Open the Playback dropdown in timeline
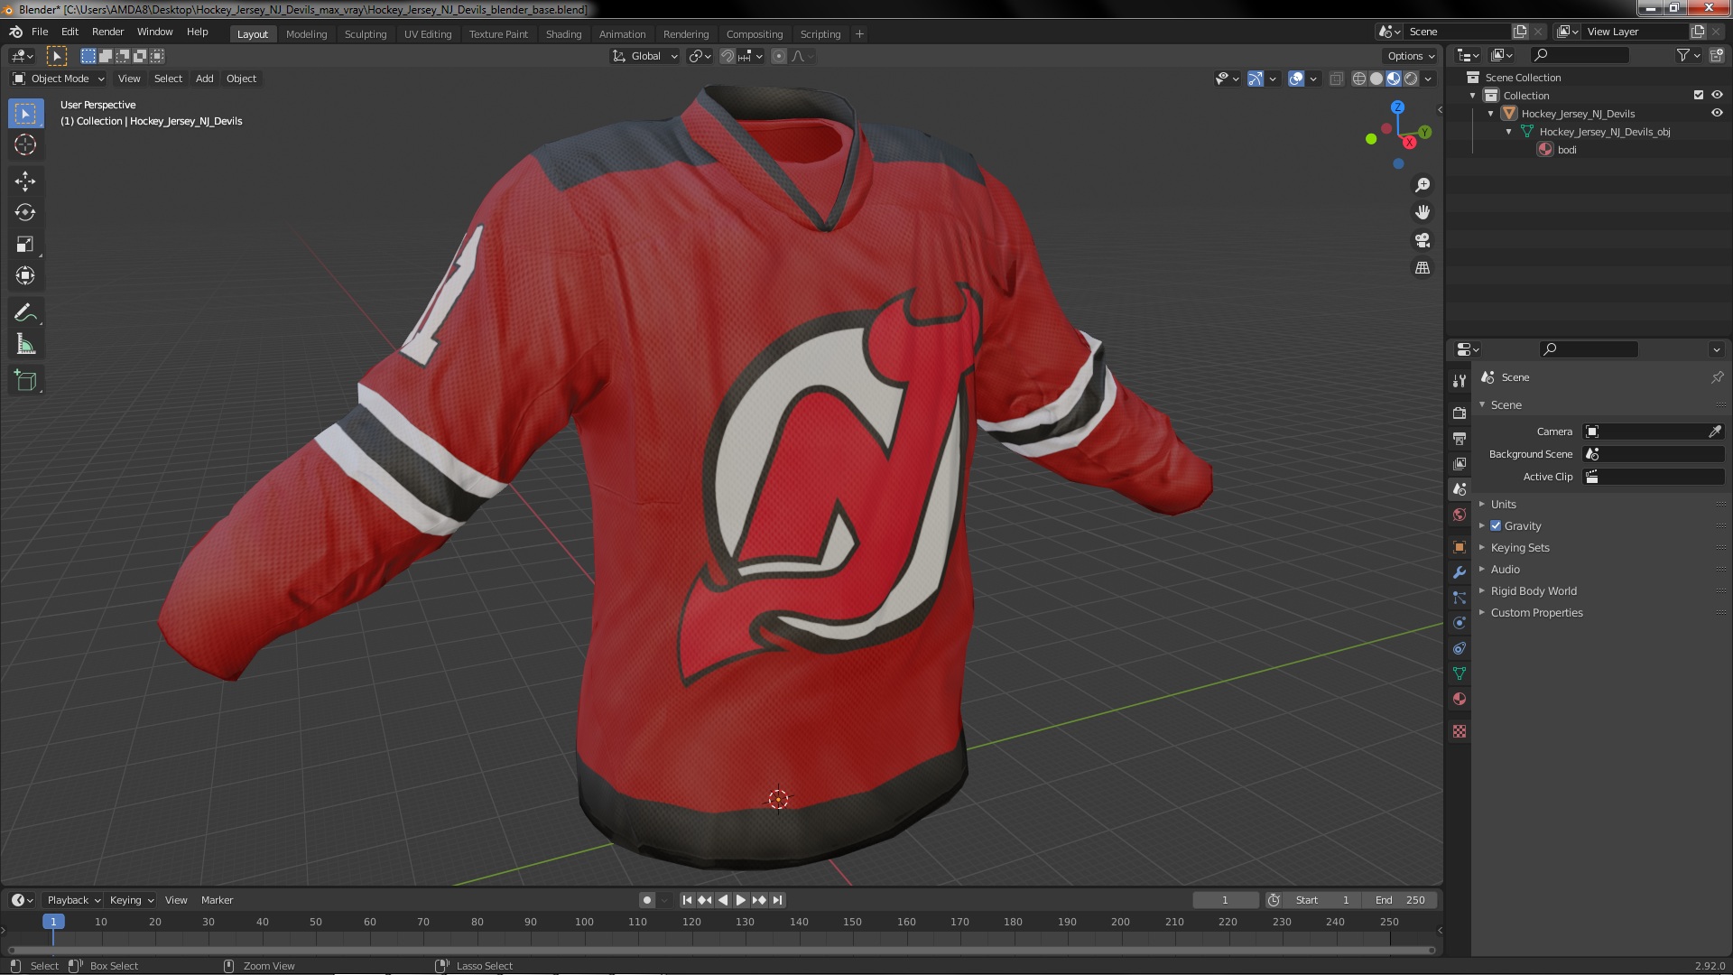The width and height of the screenshot is (1733, 975). pos(73,900)
